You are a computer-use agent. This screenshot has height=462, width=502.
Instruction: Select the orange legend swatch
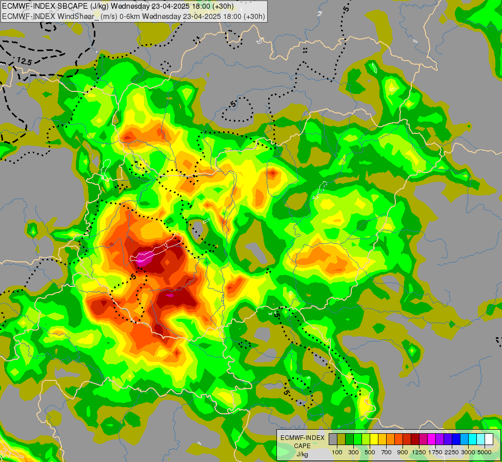pyautogui.click(x=391, y=439)
